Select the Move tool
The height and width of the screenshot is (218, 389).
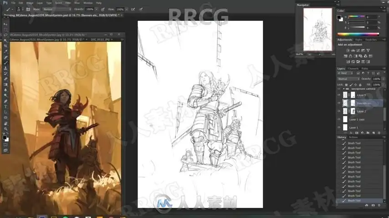pos(5,24)
